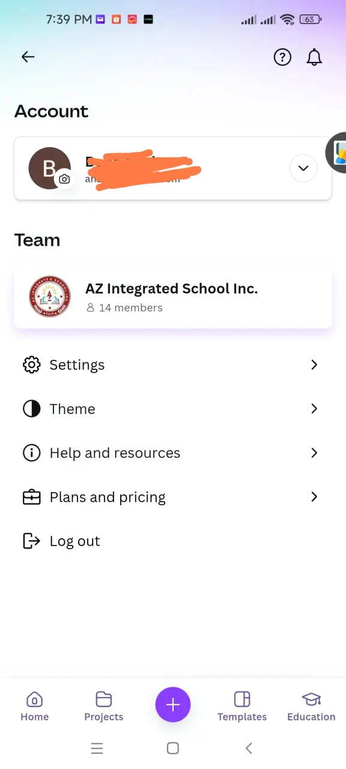Open the Education tab

click(x=311, y=707)
